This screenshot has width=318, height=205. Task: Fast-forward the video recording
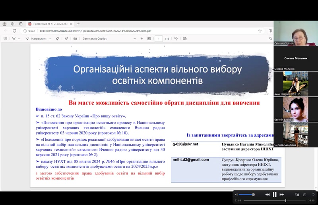click(282, 194)
